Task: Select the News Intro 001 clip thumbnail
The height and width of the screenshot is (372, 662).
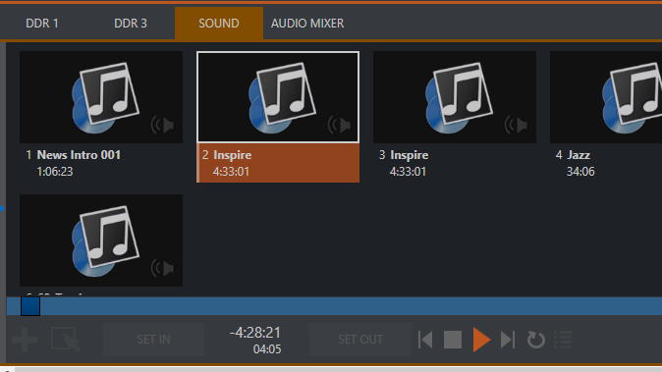Action: click(x=101, y=97)
